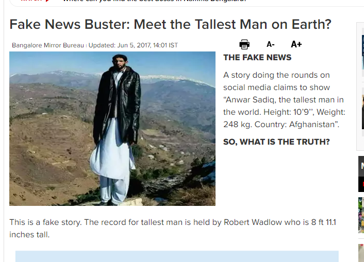Click the Fake News Buster article headline

[170, 24]
